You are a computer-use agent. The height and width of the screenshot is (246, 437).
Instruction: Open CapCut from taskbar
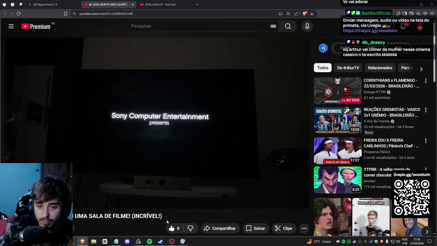pos(105,242)
